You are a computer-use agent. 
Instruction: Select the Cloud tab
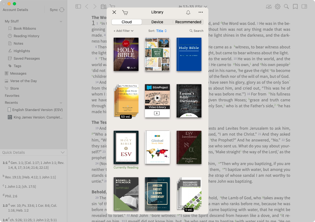click(x=127, y=22)
